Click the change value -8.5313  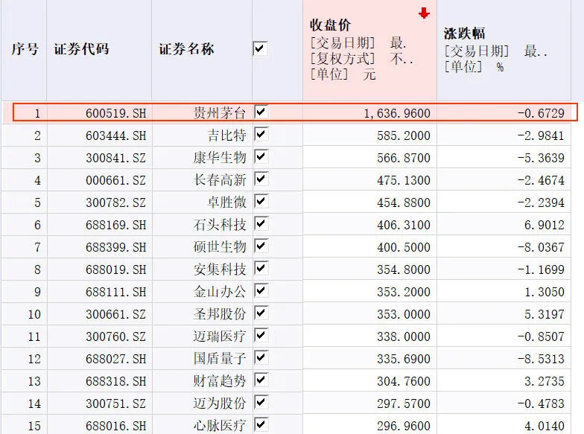[x=541, y=359]
